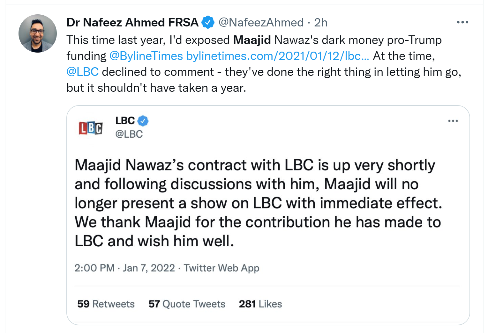Click the 2h timestamp of the tweet
The width and height of the screenshot is (488, 333).
coord(321,23)
